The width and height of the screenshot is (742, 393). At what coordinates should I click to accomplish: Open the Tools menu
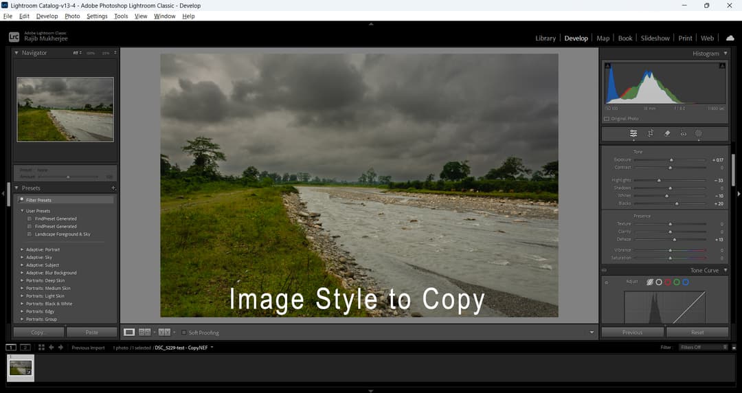[x=121, y=16]
